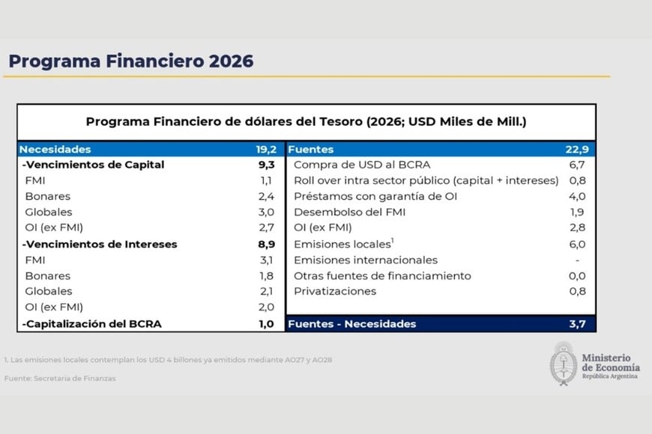652x434 pixels.
Task: Select the Fuentes total value 22,9
Action: pyautogui.click(x=577, y=150)
